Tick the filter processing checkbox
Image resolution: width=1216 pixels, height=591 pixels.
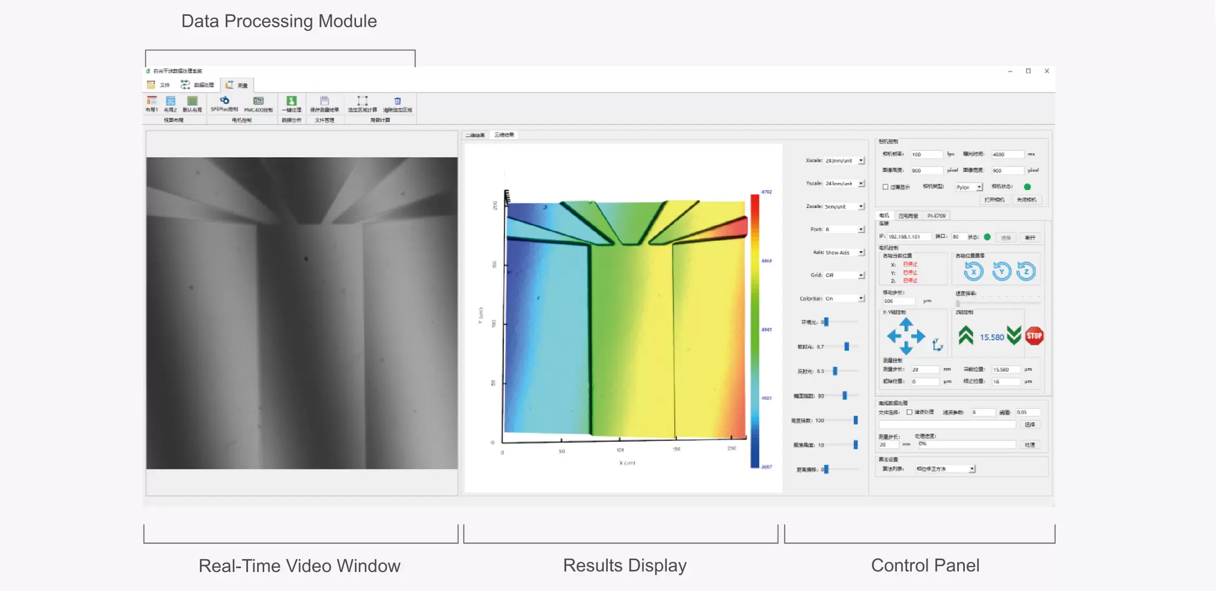point(910,412)
